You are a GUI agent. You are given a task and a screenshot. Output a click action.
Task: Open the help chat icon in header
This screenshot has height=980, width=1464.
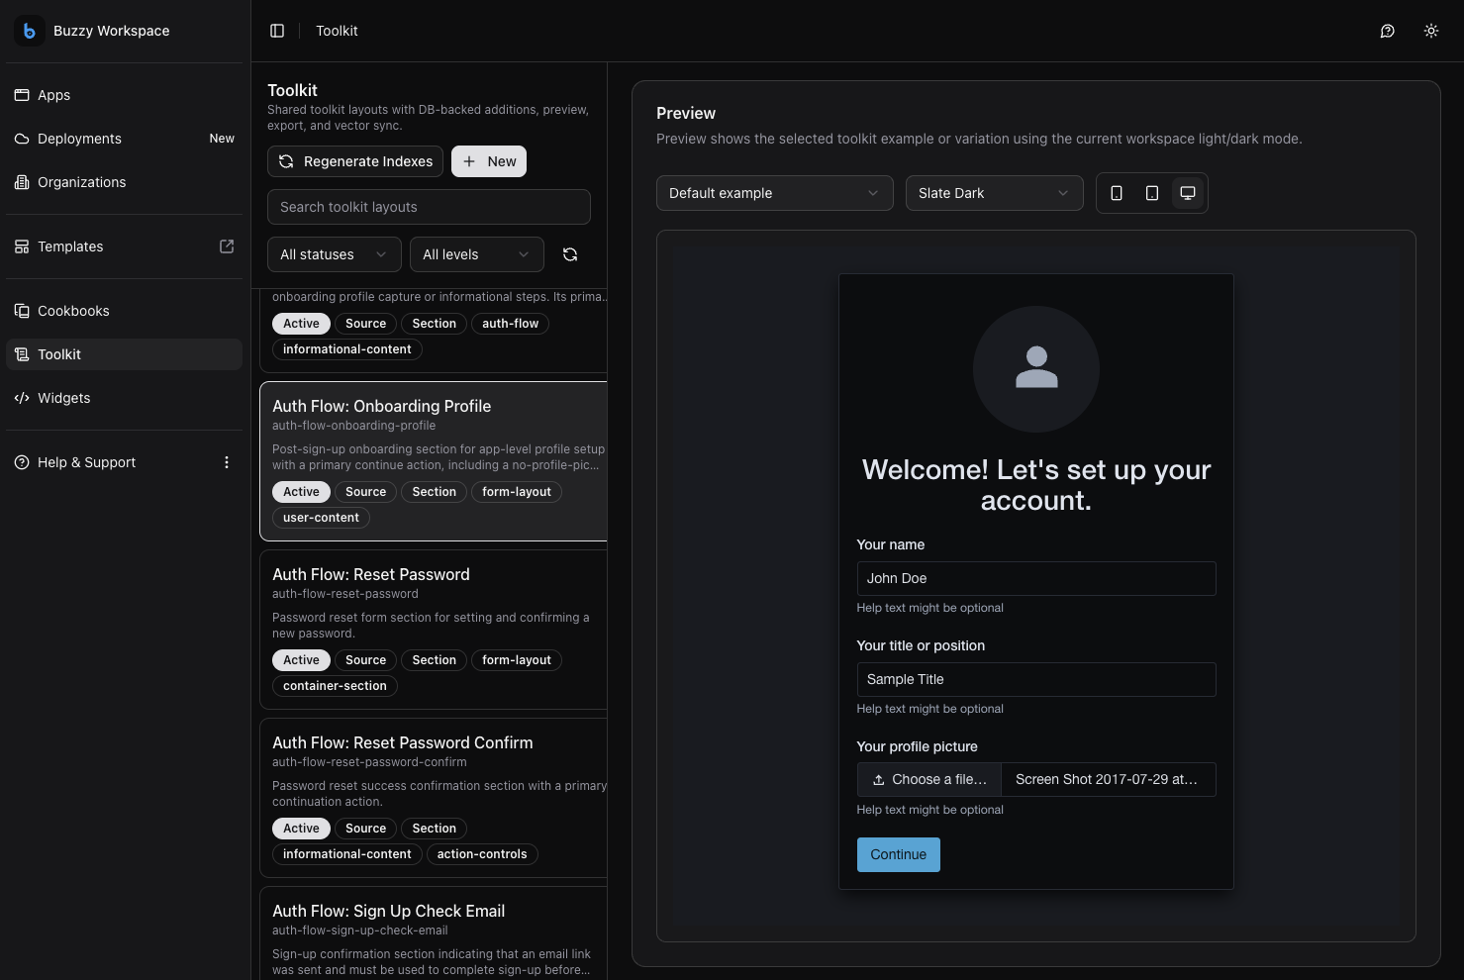point(1388,31)
